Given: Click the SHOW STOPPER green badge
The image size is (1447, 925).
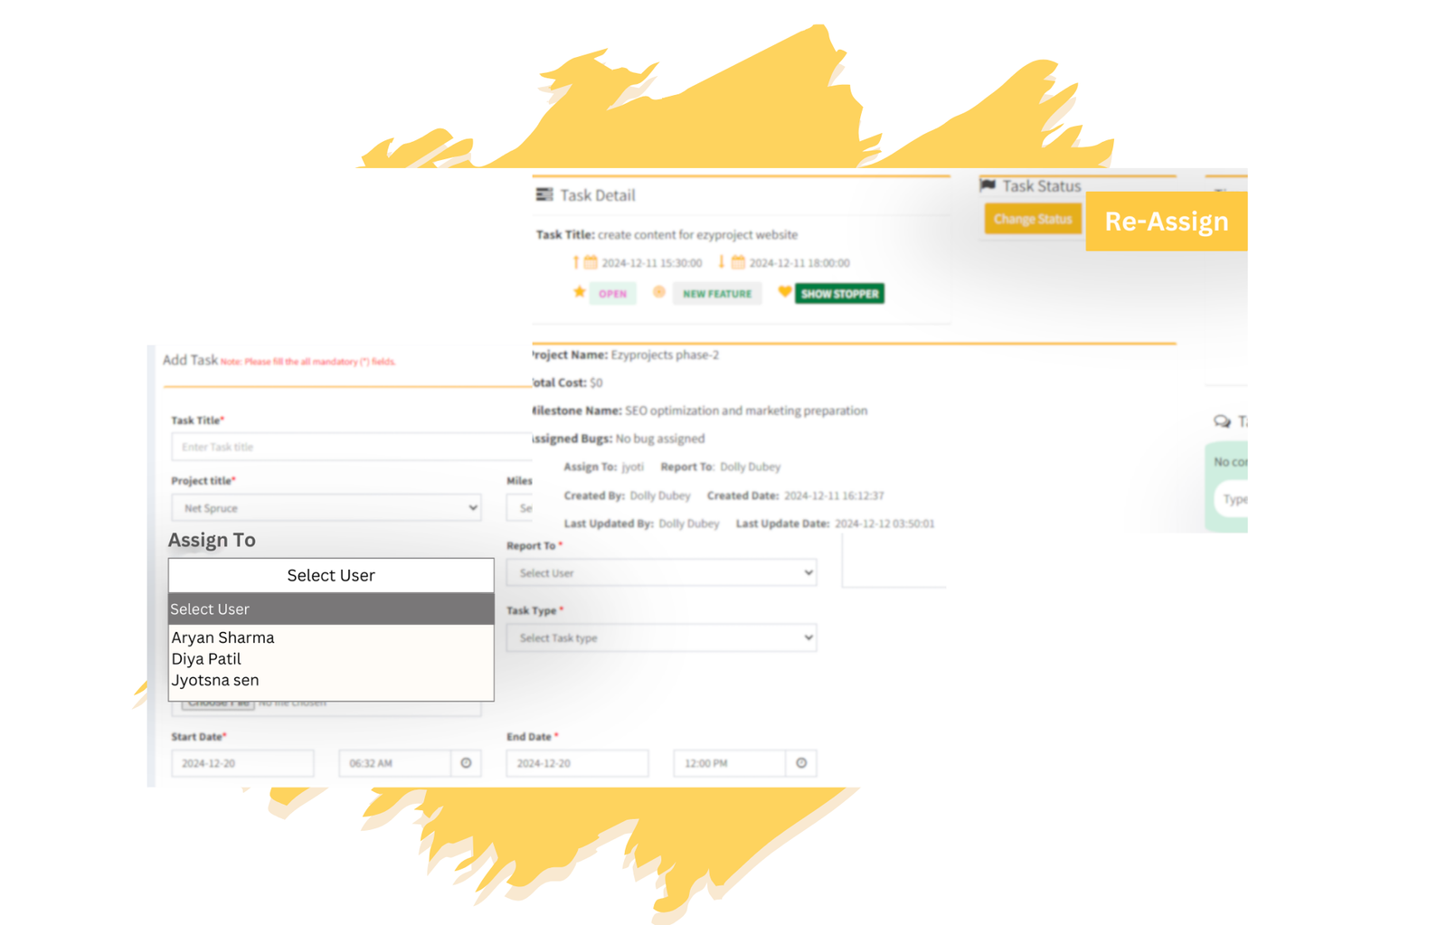Looking at the screenshot, I should pos(839,294).
